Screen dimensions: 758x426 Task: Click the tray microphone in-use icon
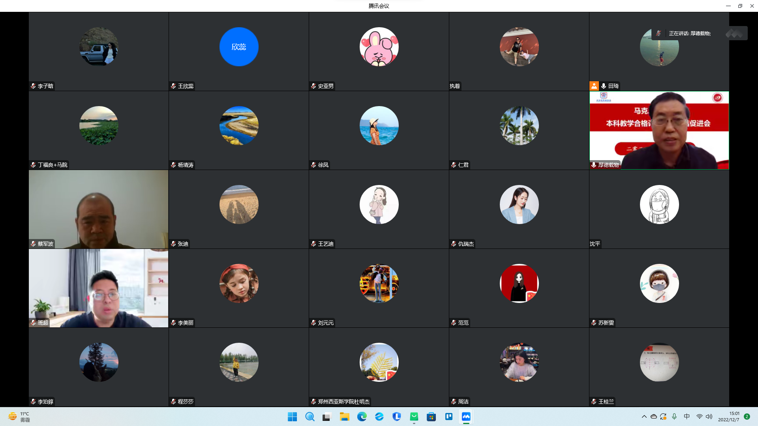[x=674, y=417]
